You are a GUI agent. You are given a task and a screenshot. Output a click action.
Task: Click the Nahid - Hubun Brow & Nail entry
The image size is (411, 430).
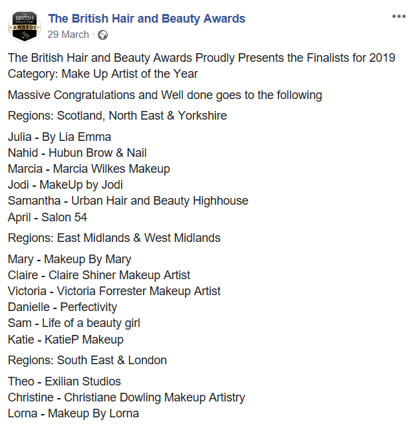77,153
